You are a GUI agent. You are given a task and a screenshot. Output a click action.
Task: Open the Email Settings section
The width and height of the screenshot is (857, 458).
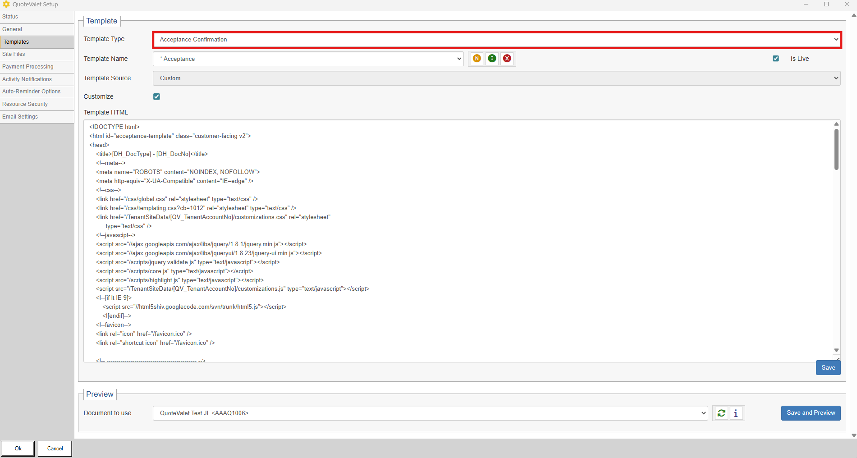pos(20,117)
